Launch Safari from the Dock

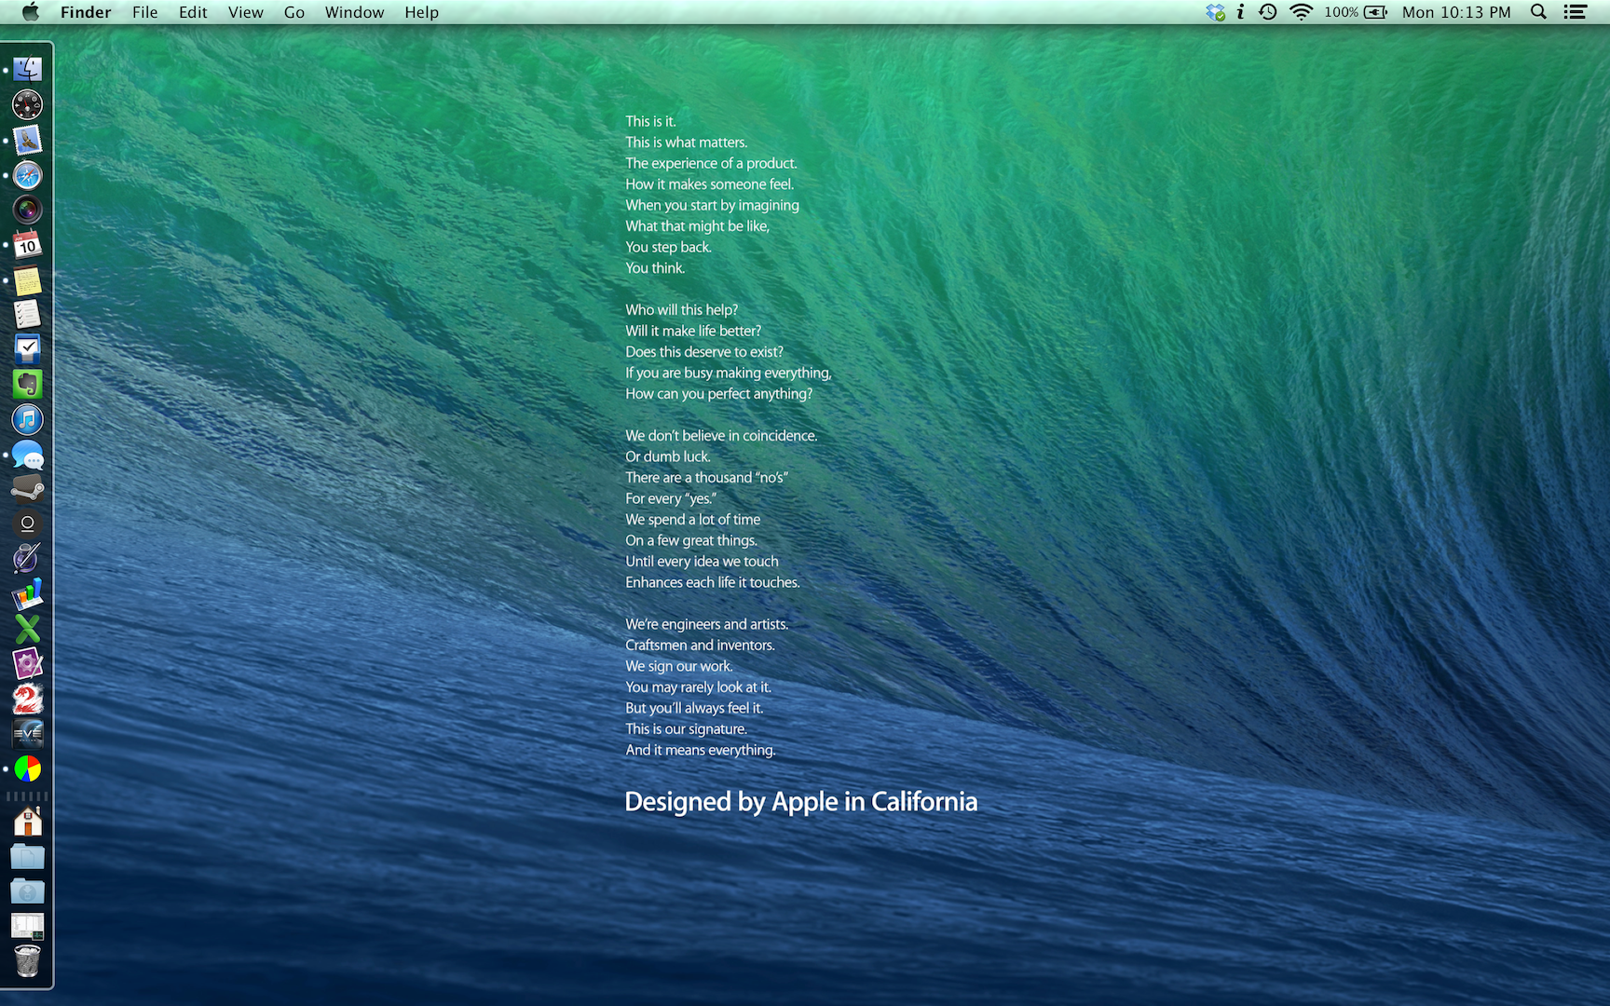[28, 175]
